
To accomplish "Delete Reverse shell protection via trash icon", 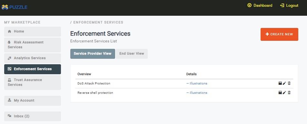I will 289,93.
